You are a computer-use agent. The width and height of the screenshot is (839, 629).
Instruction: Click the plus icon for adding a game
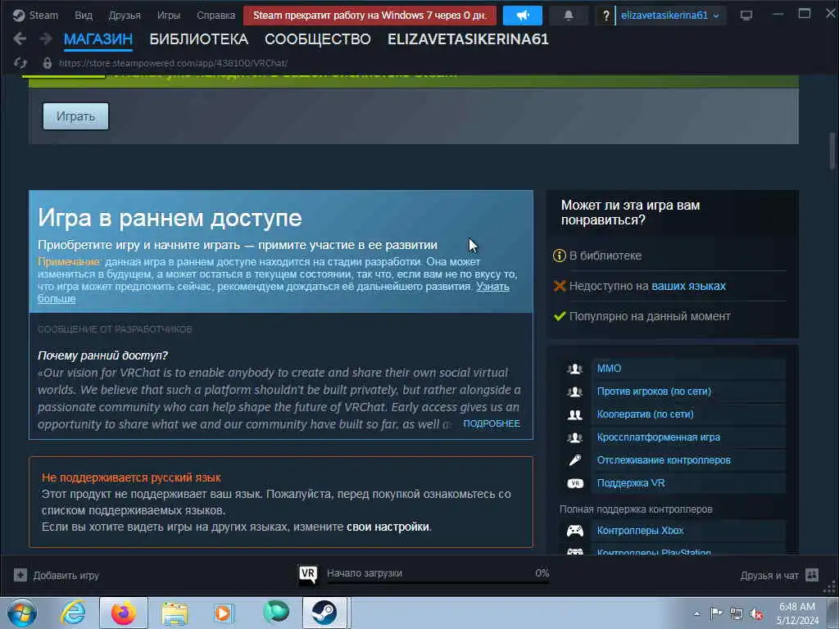[20, 576]
